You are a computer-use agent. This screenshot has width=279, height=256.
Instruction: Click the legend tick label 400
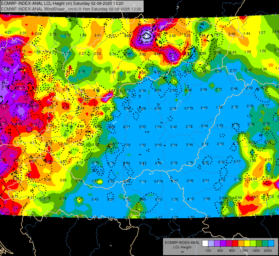coord(220,251)
